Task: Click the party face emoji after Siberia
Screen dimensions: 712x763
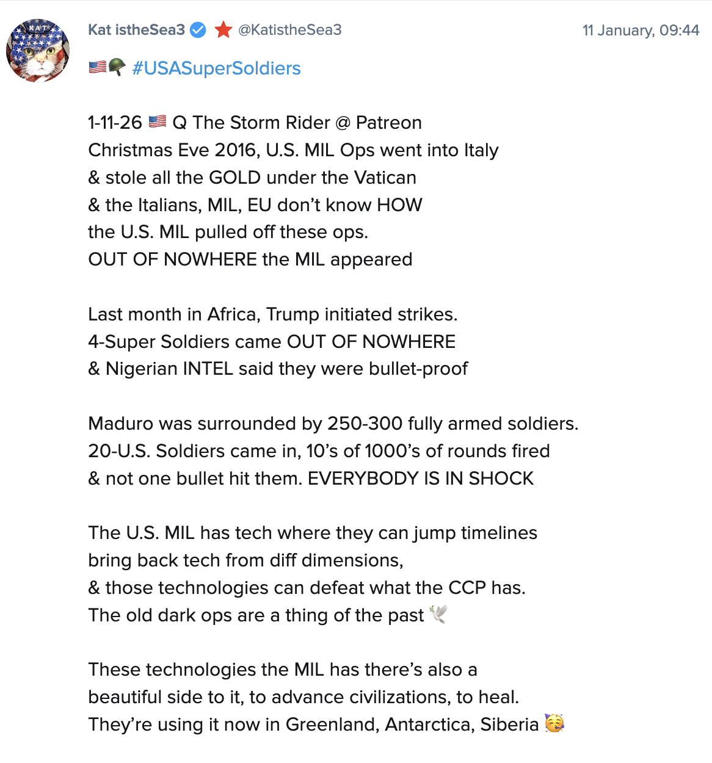Action: pyautogui.click(x=554, y=723)
